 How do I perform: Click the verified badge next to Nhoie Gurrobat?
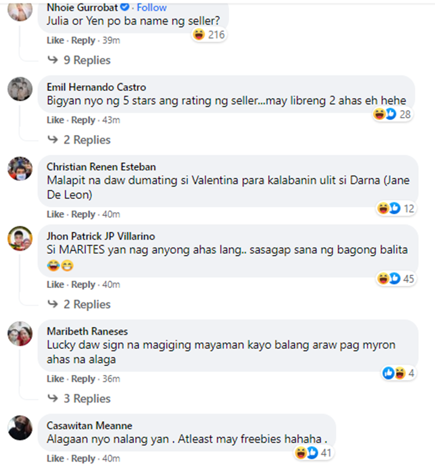[x=125, y=7]
